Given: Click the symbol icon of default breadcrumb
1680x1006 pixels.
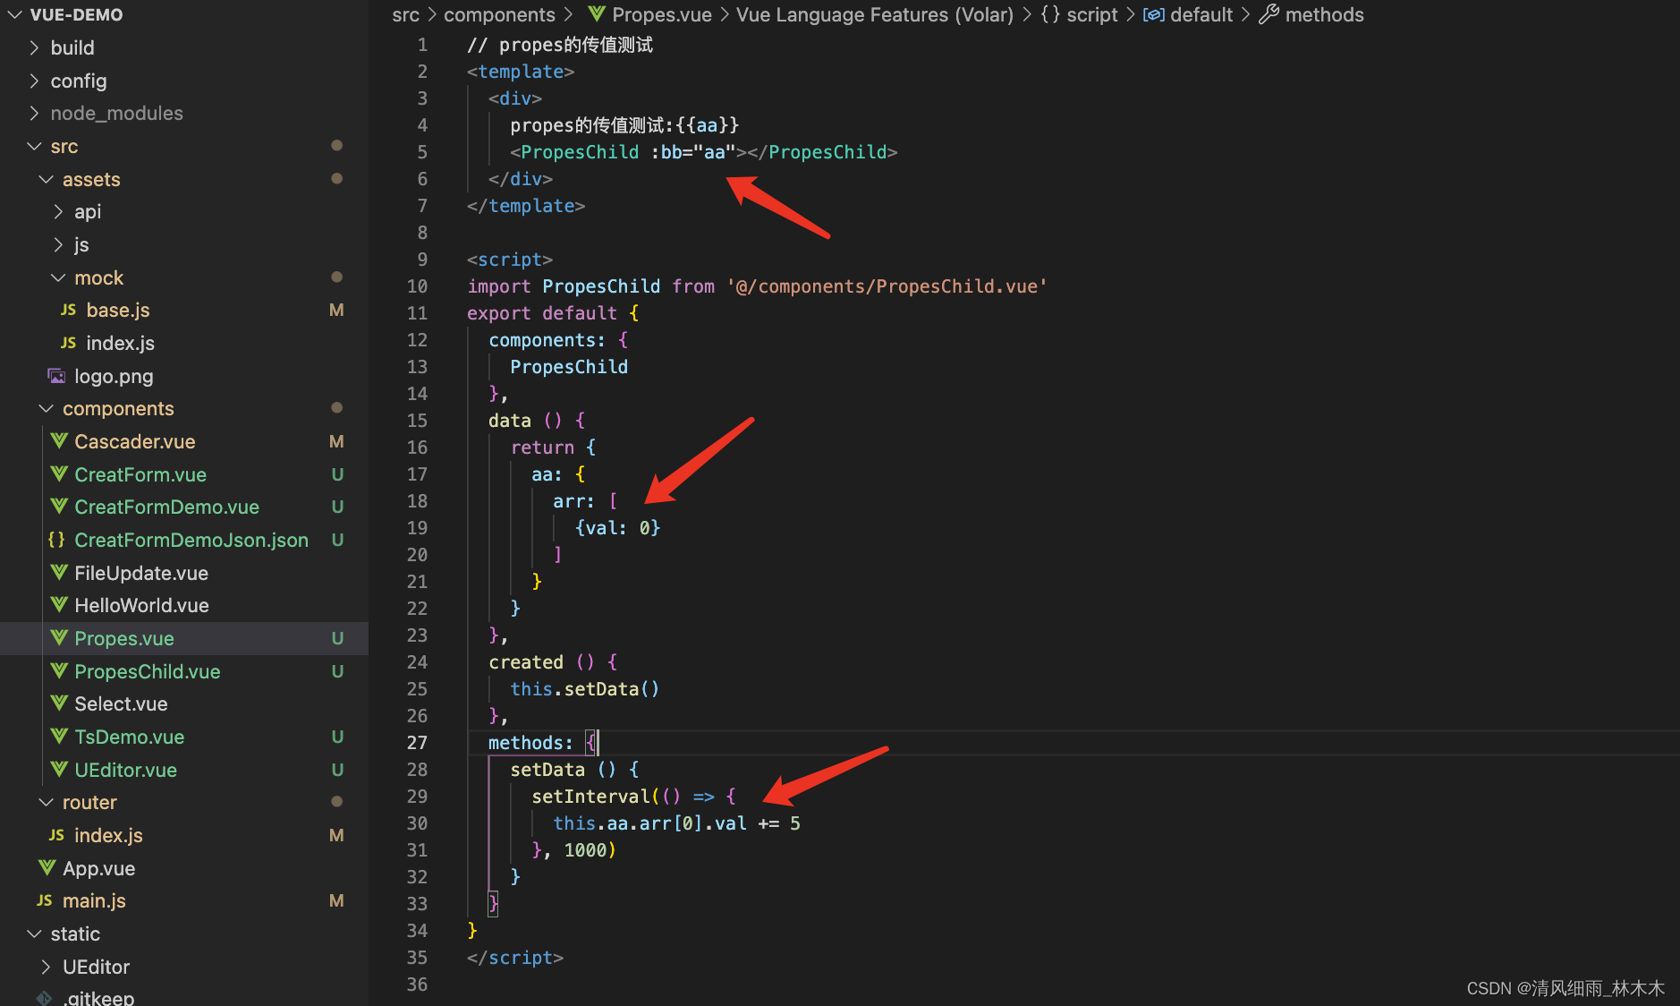Looking at the screenshot, I should pos(1154,14).
